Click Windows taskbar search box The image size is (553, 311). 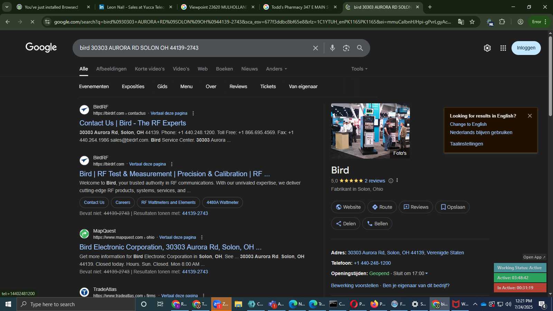(76, 304)
